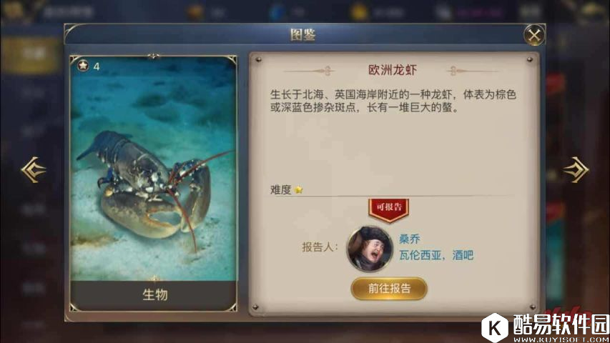Select the highlighted gold sidebar tab
610x343 pixels.
(x=31, y=54)
